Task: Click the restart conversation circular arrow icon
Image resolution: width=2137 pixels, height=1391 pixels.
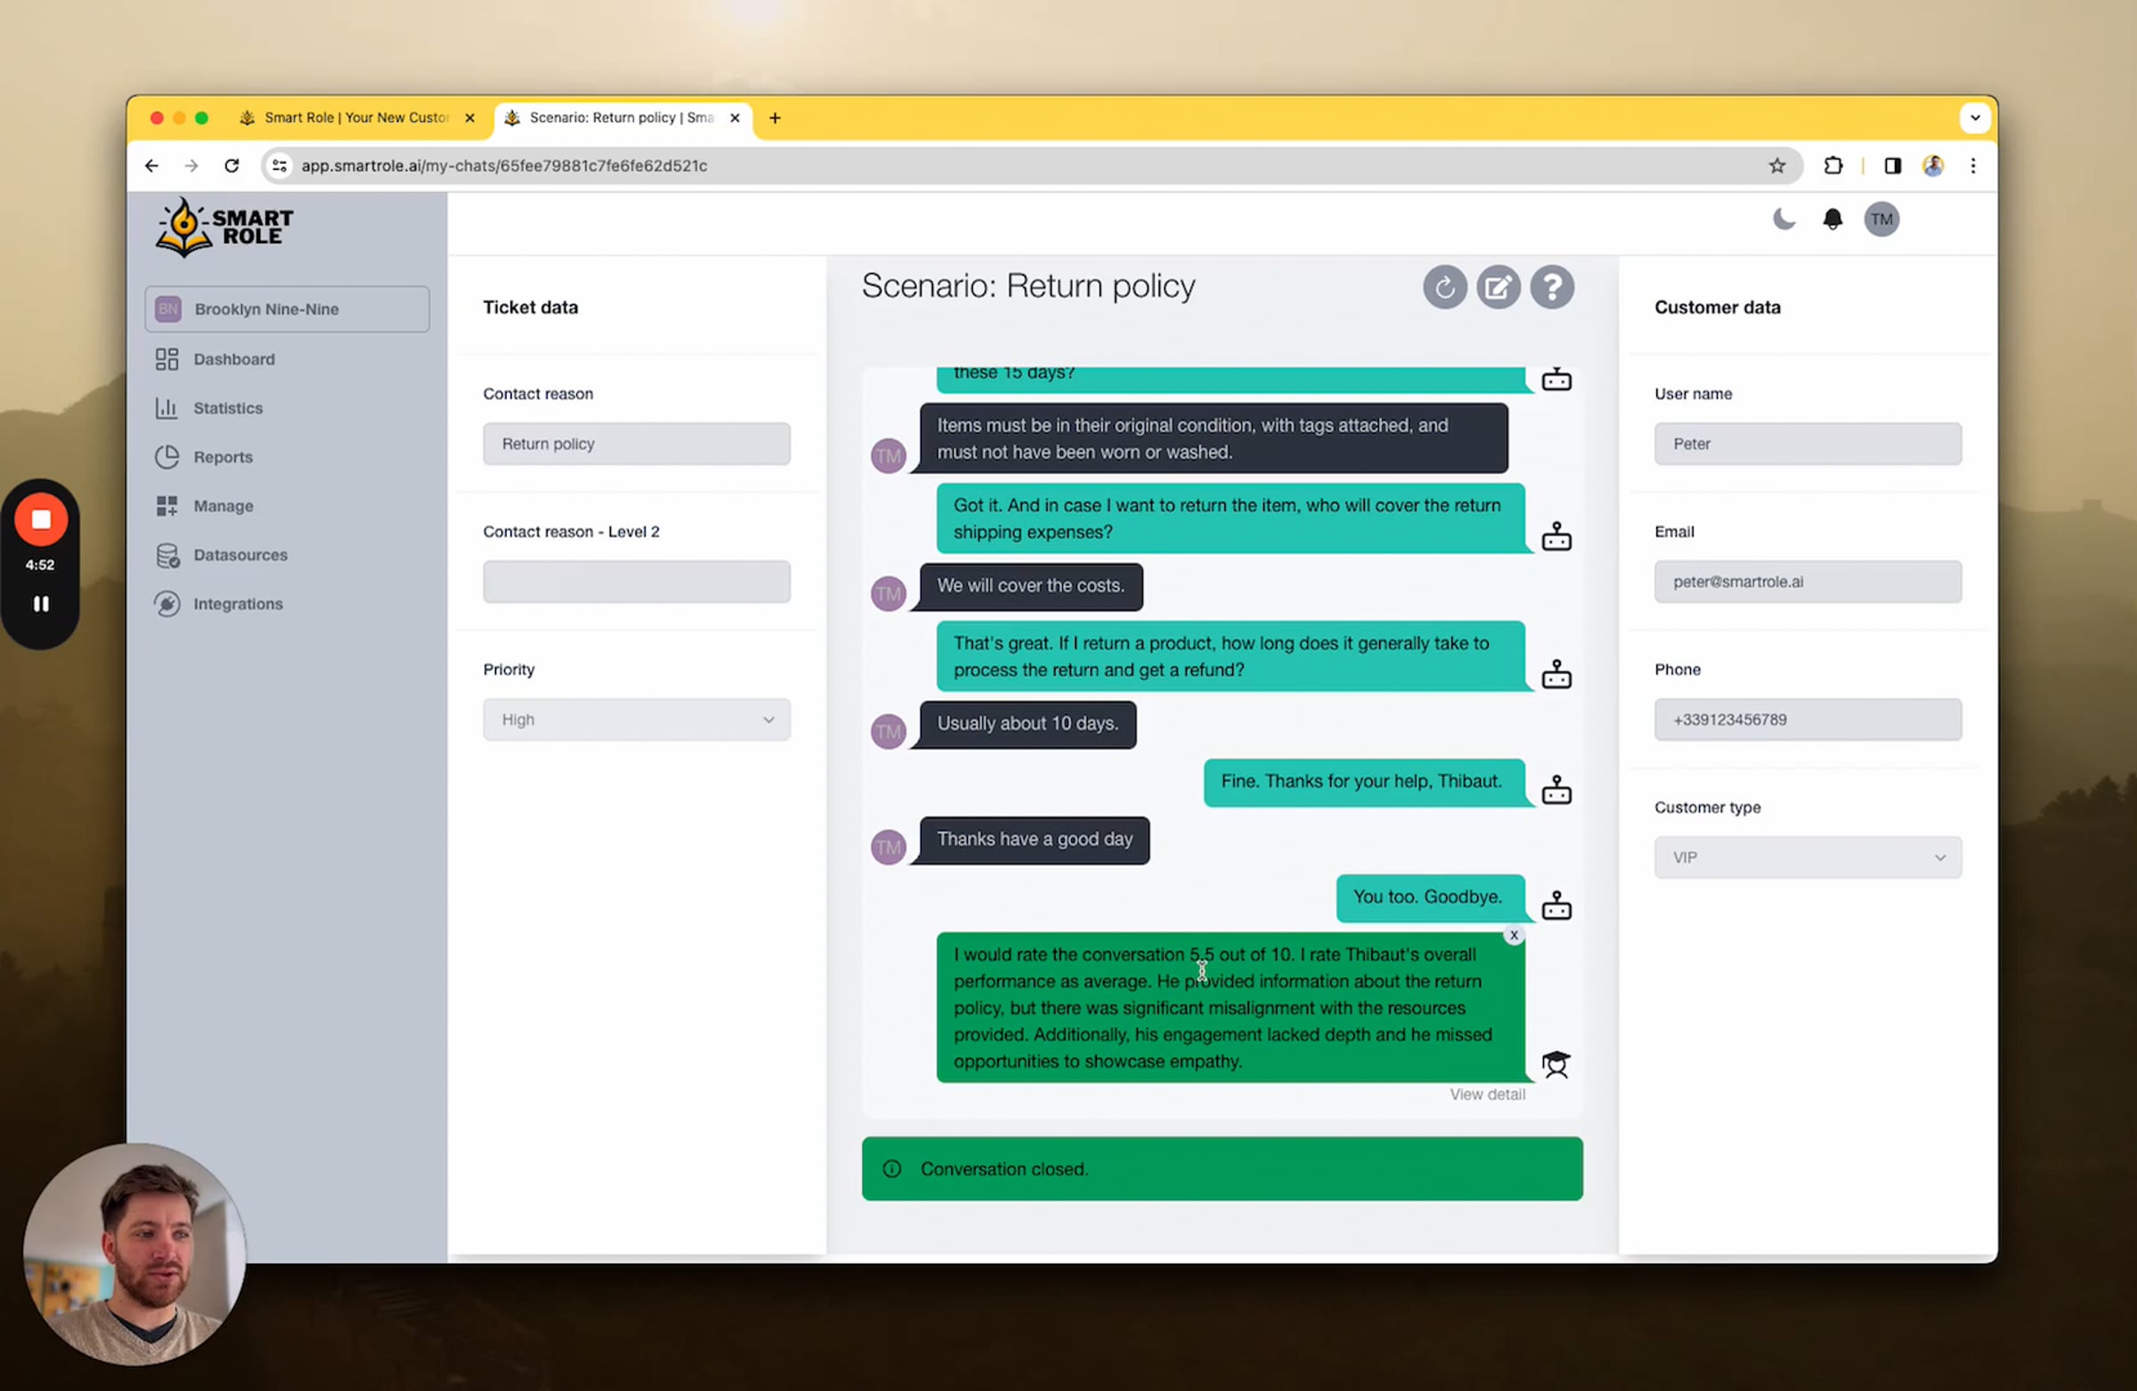Action: [1444, 287]
